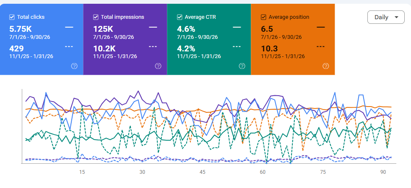This screenshot has width=411, height=188.
Task: Click the 429 comparison clicks value
Action: click(16, 48)
